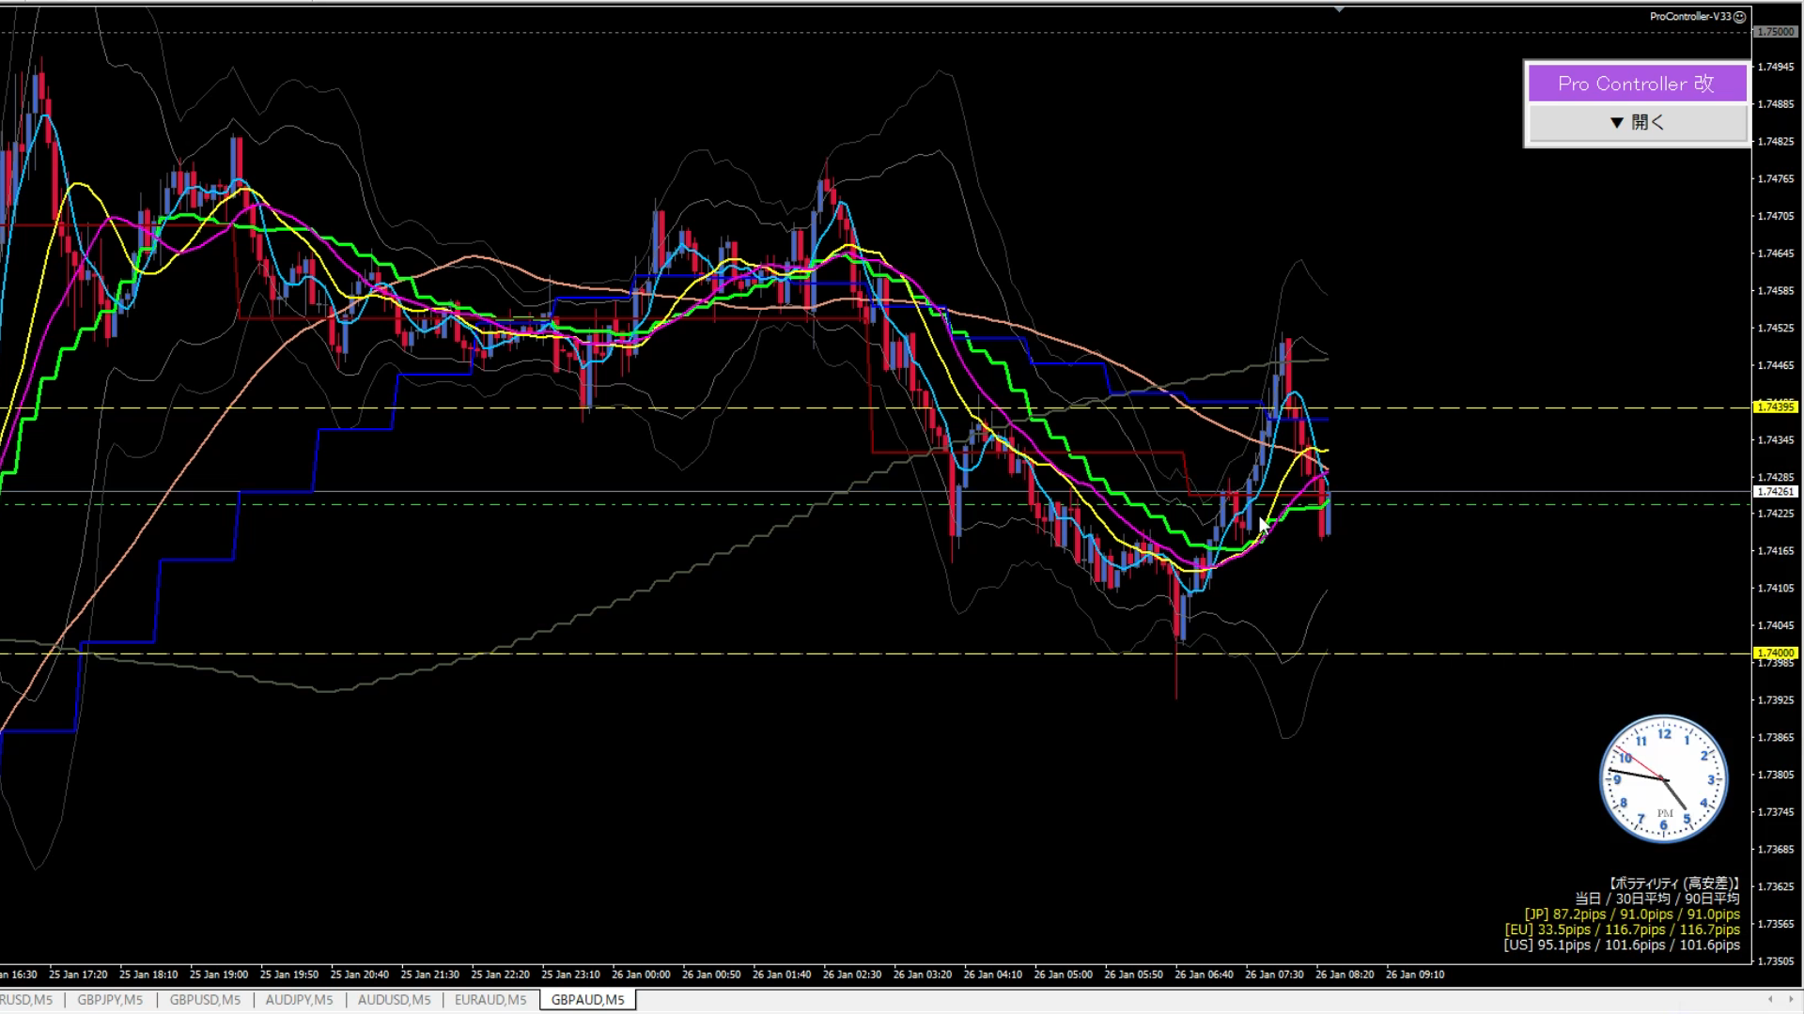
Task: Click the chart shift triangle marker at top
Action: coord(1339,8)
